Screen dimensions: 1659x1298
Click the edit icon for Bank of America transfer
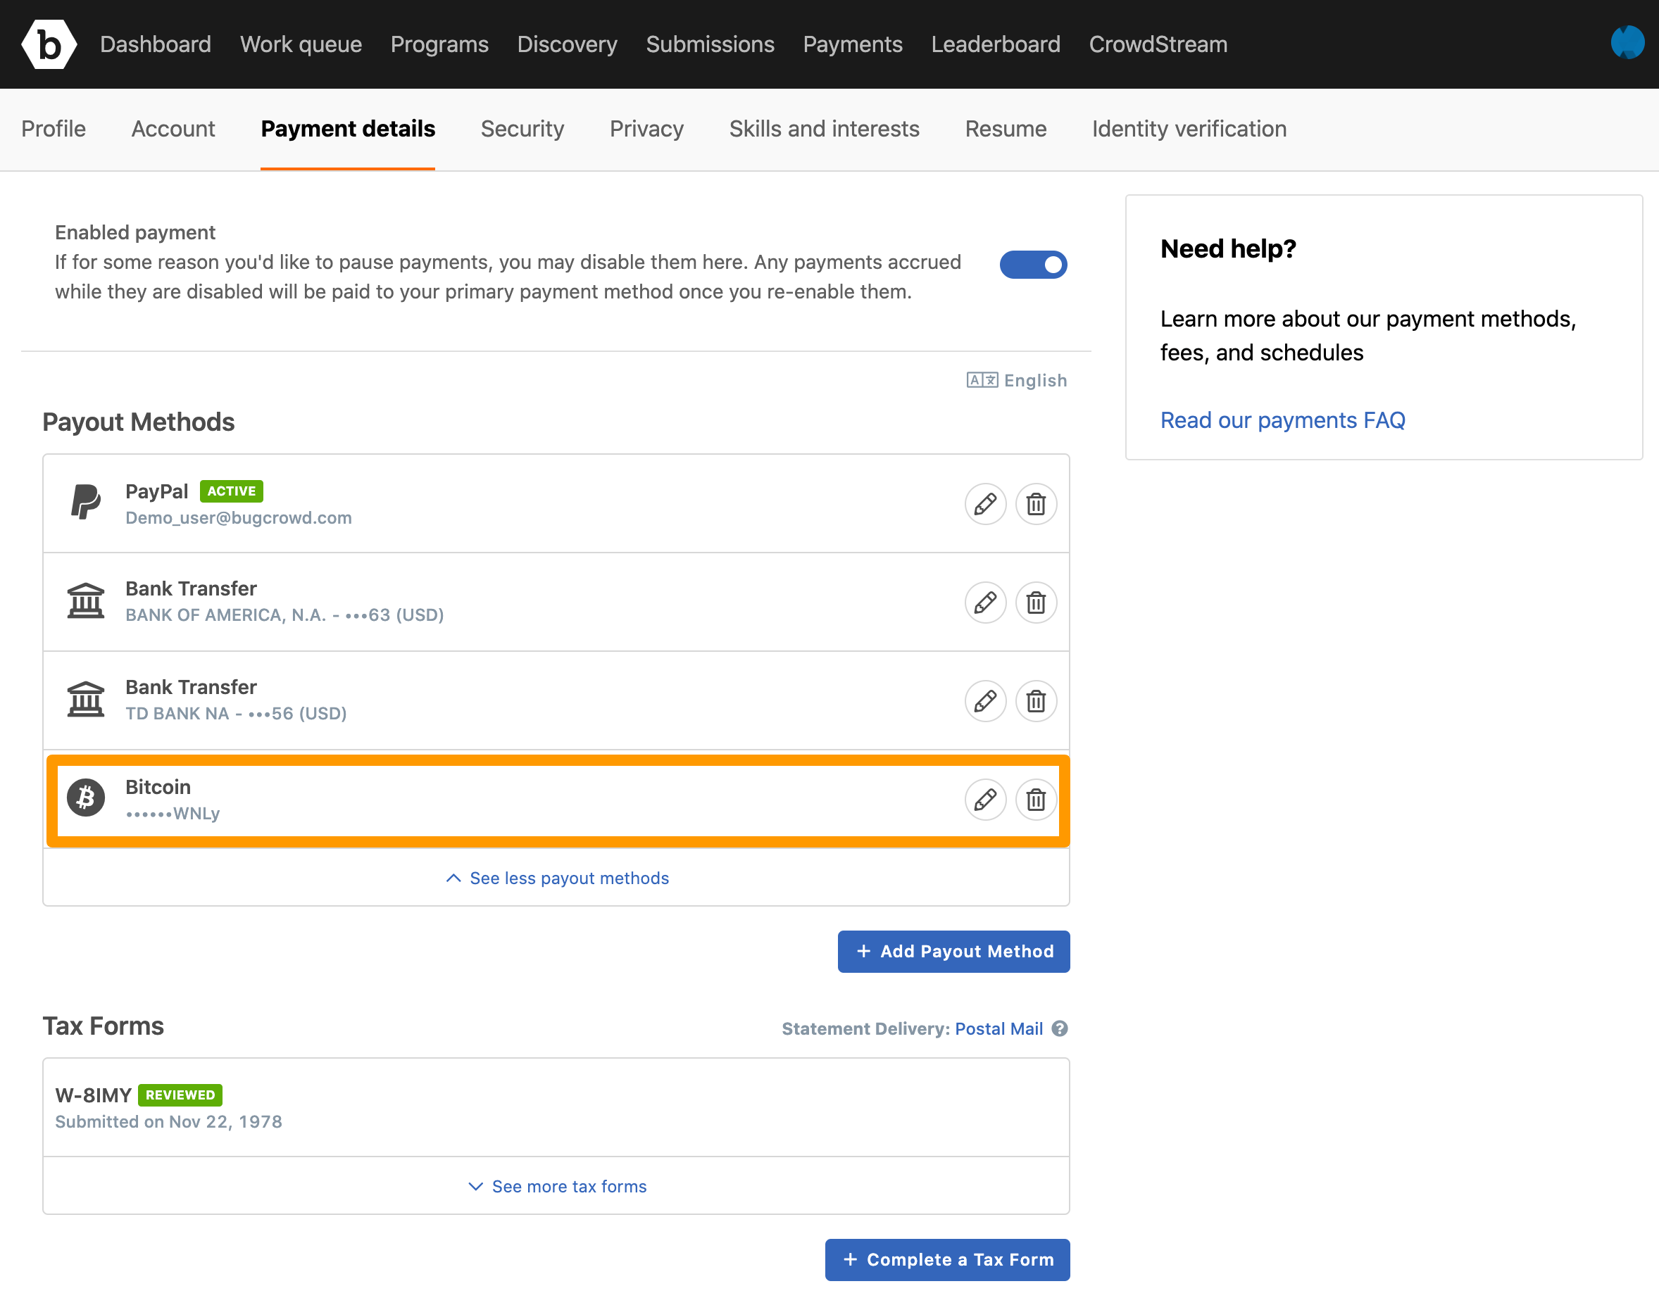(986, 602)
